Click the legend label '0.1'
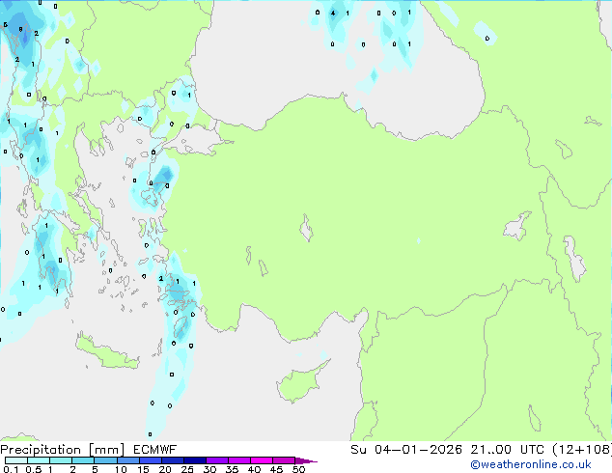612x473 pixels. click(11, 469)
